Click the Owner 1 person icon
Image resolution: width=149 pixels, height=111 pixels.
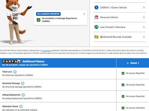coord(128,63)
